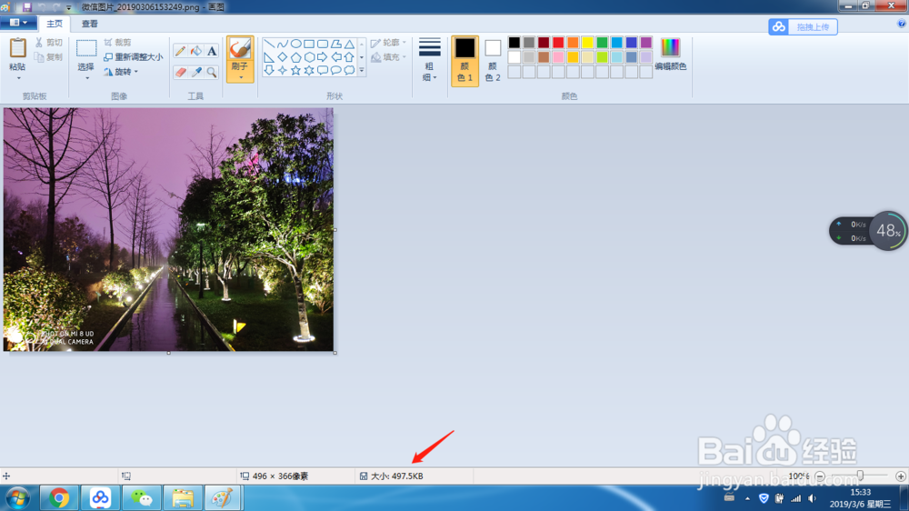Choose the Down arrow shape

[269, 70]
